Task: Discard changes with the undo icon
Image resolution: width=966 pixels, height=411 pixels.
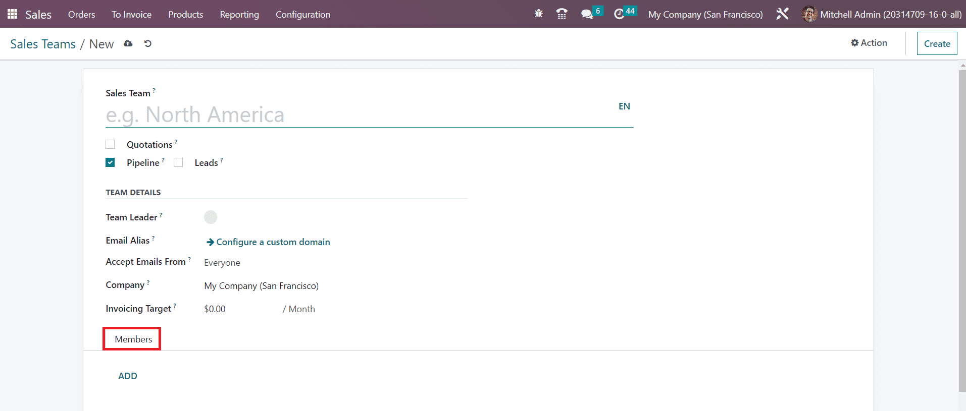Action: click(148, 44)
